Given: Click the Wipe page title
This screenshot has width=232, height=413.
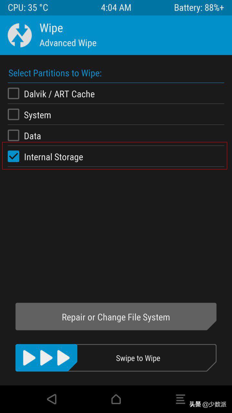Looking at the screenshot, I should (51, 28).
